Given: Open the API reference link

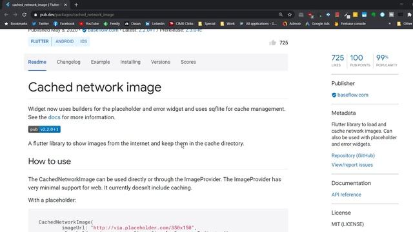Looking at the screenshot, I should coord(346,195).
